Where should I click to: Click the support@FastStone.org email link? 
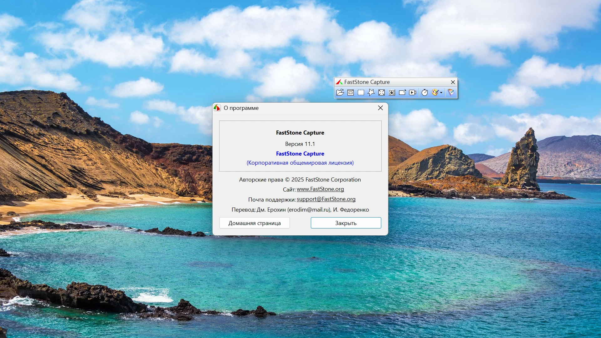tap(326, 199)
